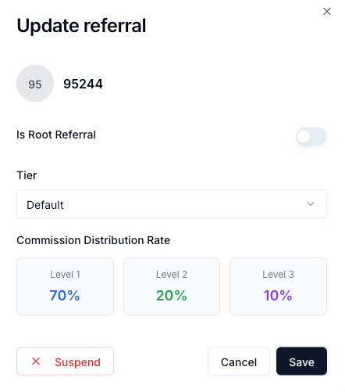Open the Tier Default dropdown
This screenshot has height=392, width=345.
(x=172, y=204)
